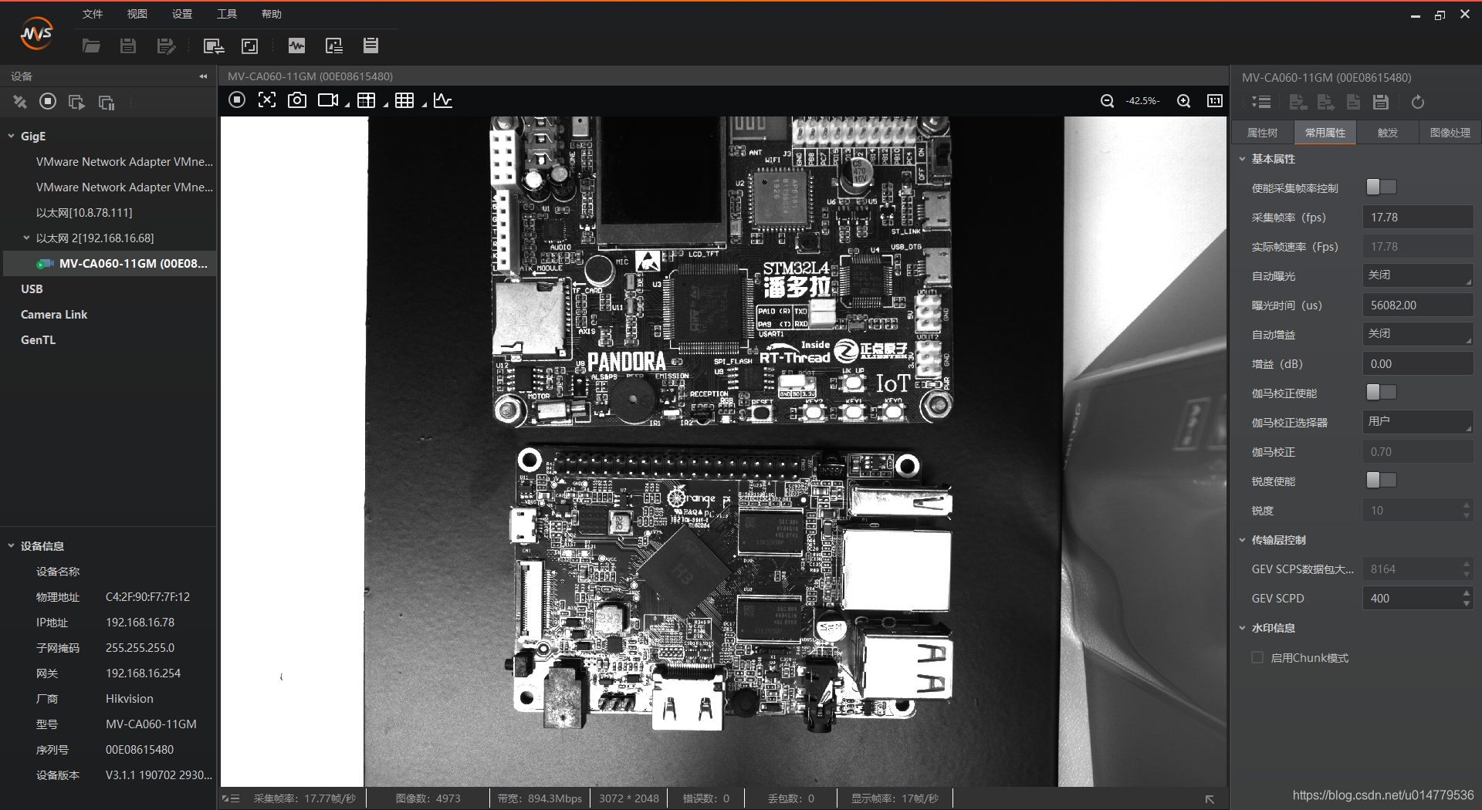Click the batch stop acquisition icon

pos(107,102)
